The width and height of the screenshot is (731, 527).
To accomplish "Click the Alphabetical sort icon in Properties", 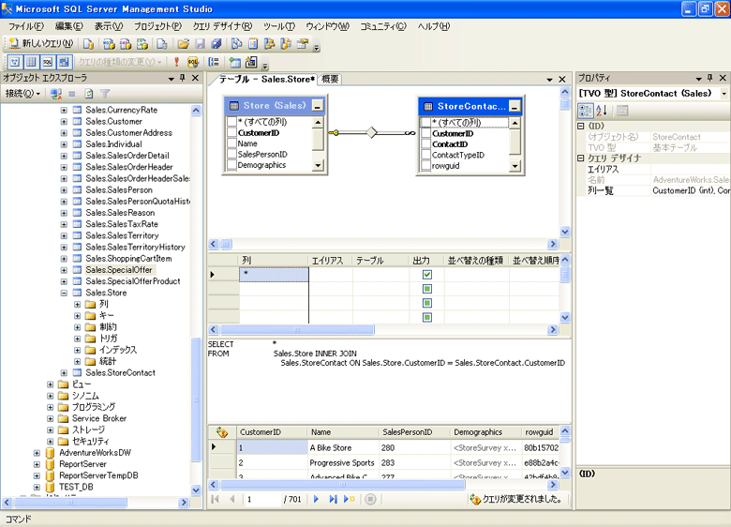I will [602, 111].
